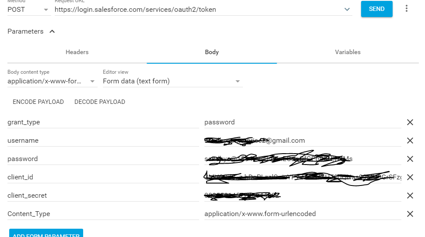This screenshot has width=425, height=237.
Task: Remove the username form parameter
Action: coord(410,141)
